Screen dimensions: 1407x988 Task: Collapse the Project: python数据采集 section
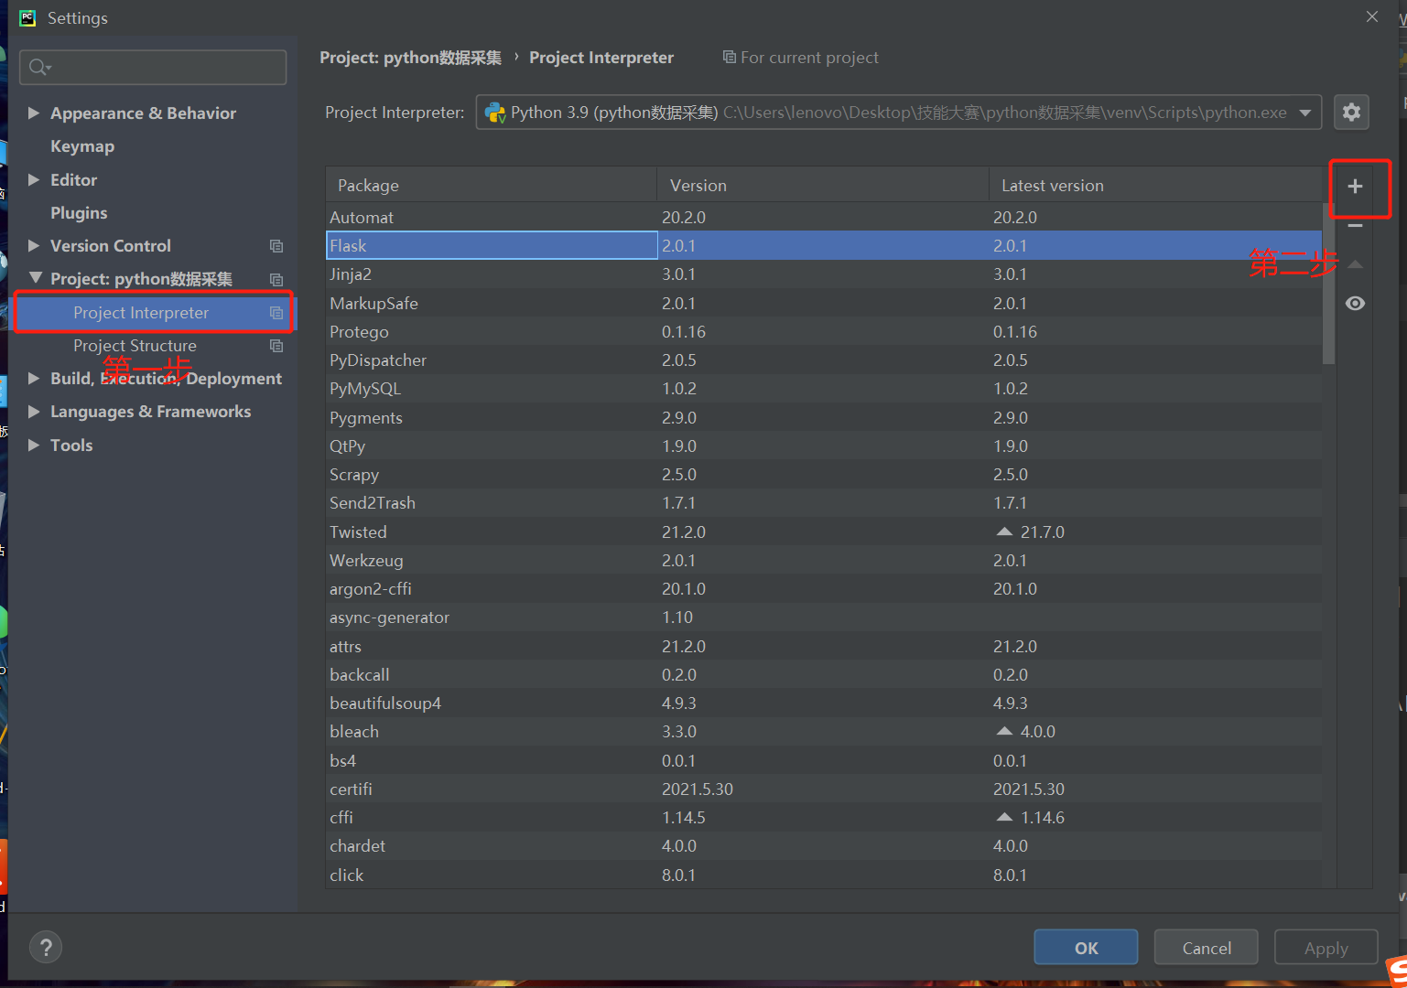point(35,278)
